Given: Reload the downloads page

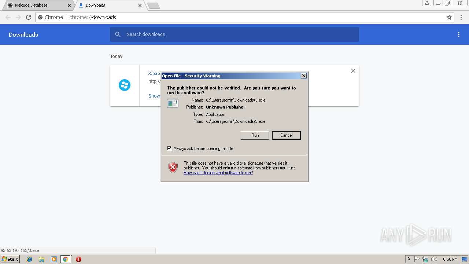Looking at the screenshot, I should pos(29,17).
